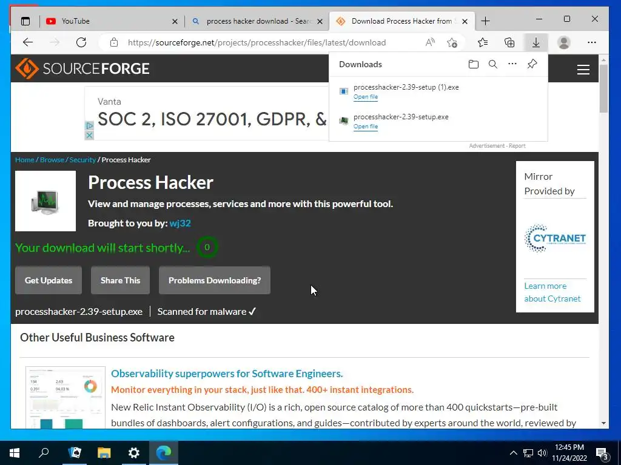621x465 pixels.
Task: Show hidden system tray icons
Action: (513, 453)
